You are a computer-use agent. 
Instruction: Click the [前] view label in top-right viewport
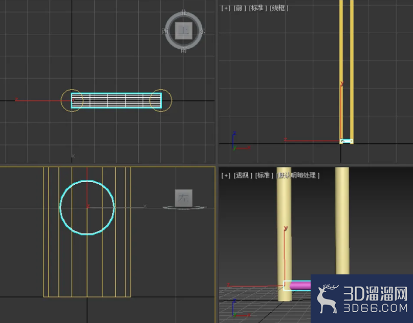240,8
